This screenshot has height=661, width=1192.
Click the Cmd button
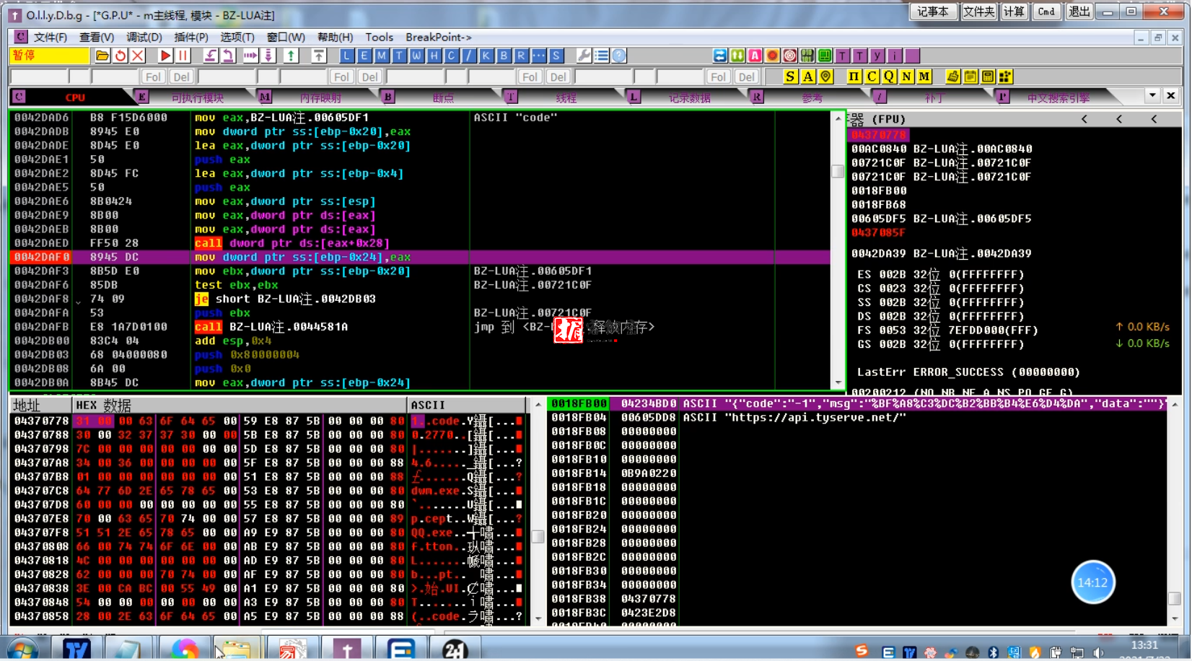pos(1046,12)
